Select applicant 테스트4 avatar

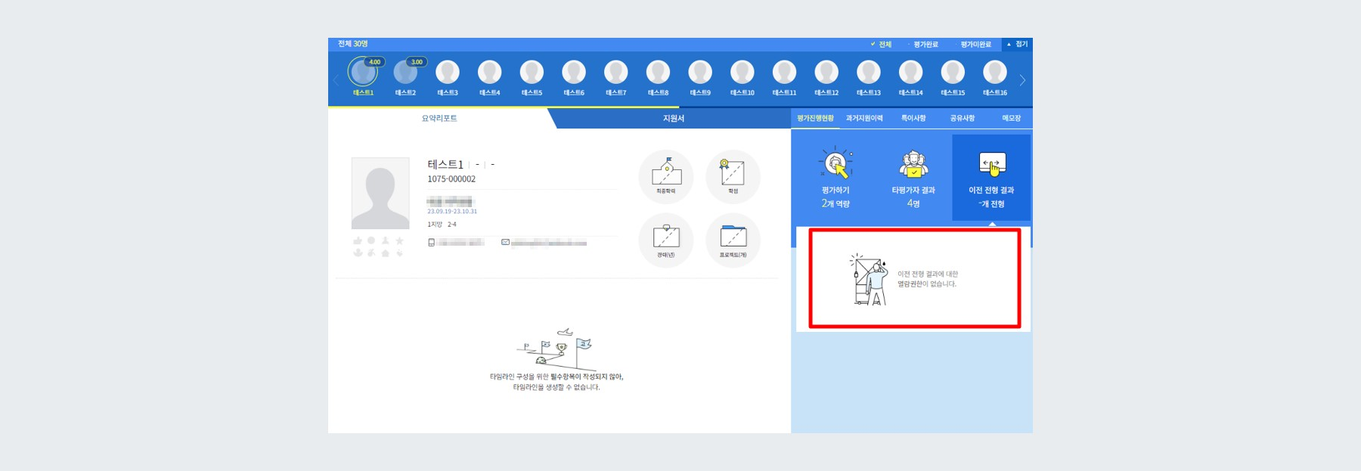click(x=490, y=72)
